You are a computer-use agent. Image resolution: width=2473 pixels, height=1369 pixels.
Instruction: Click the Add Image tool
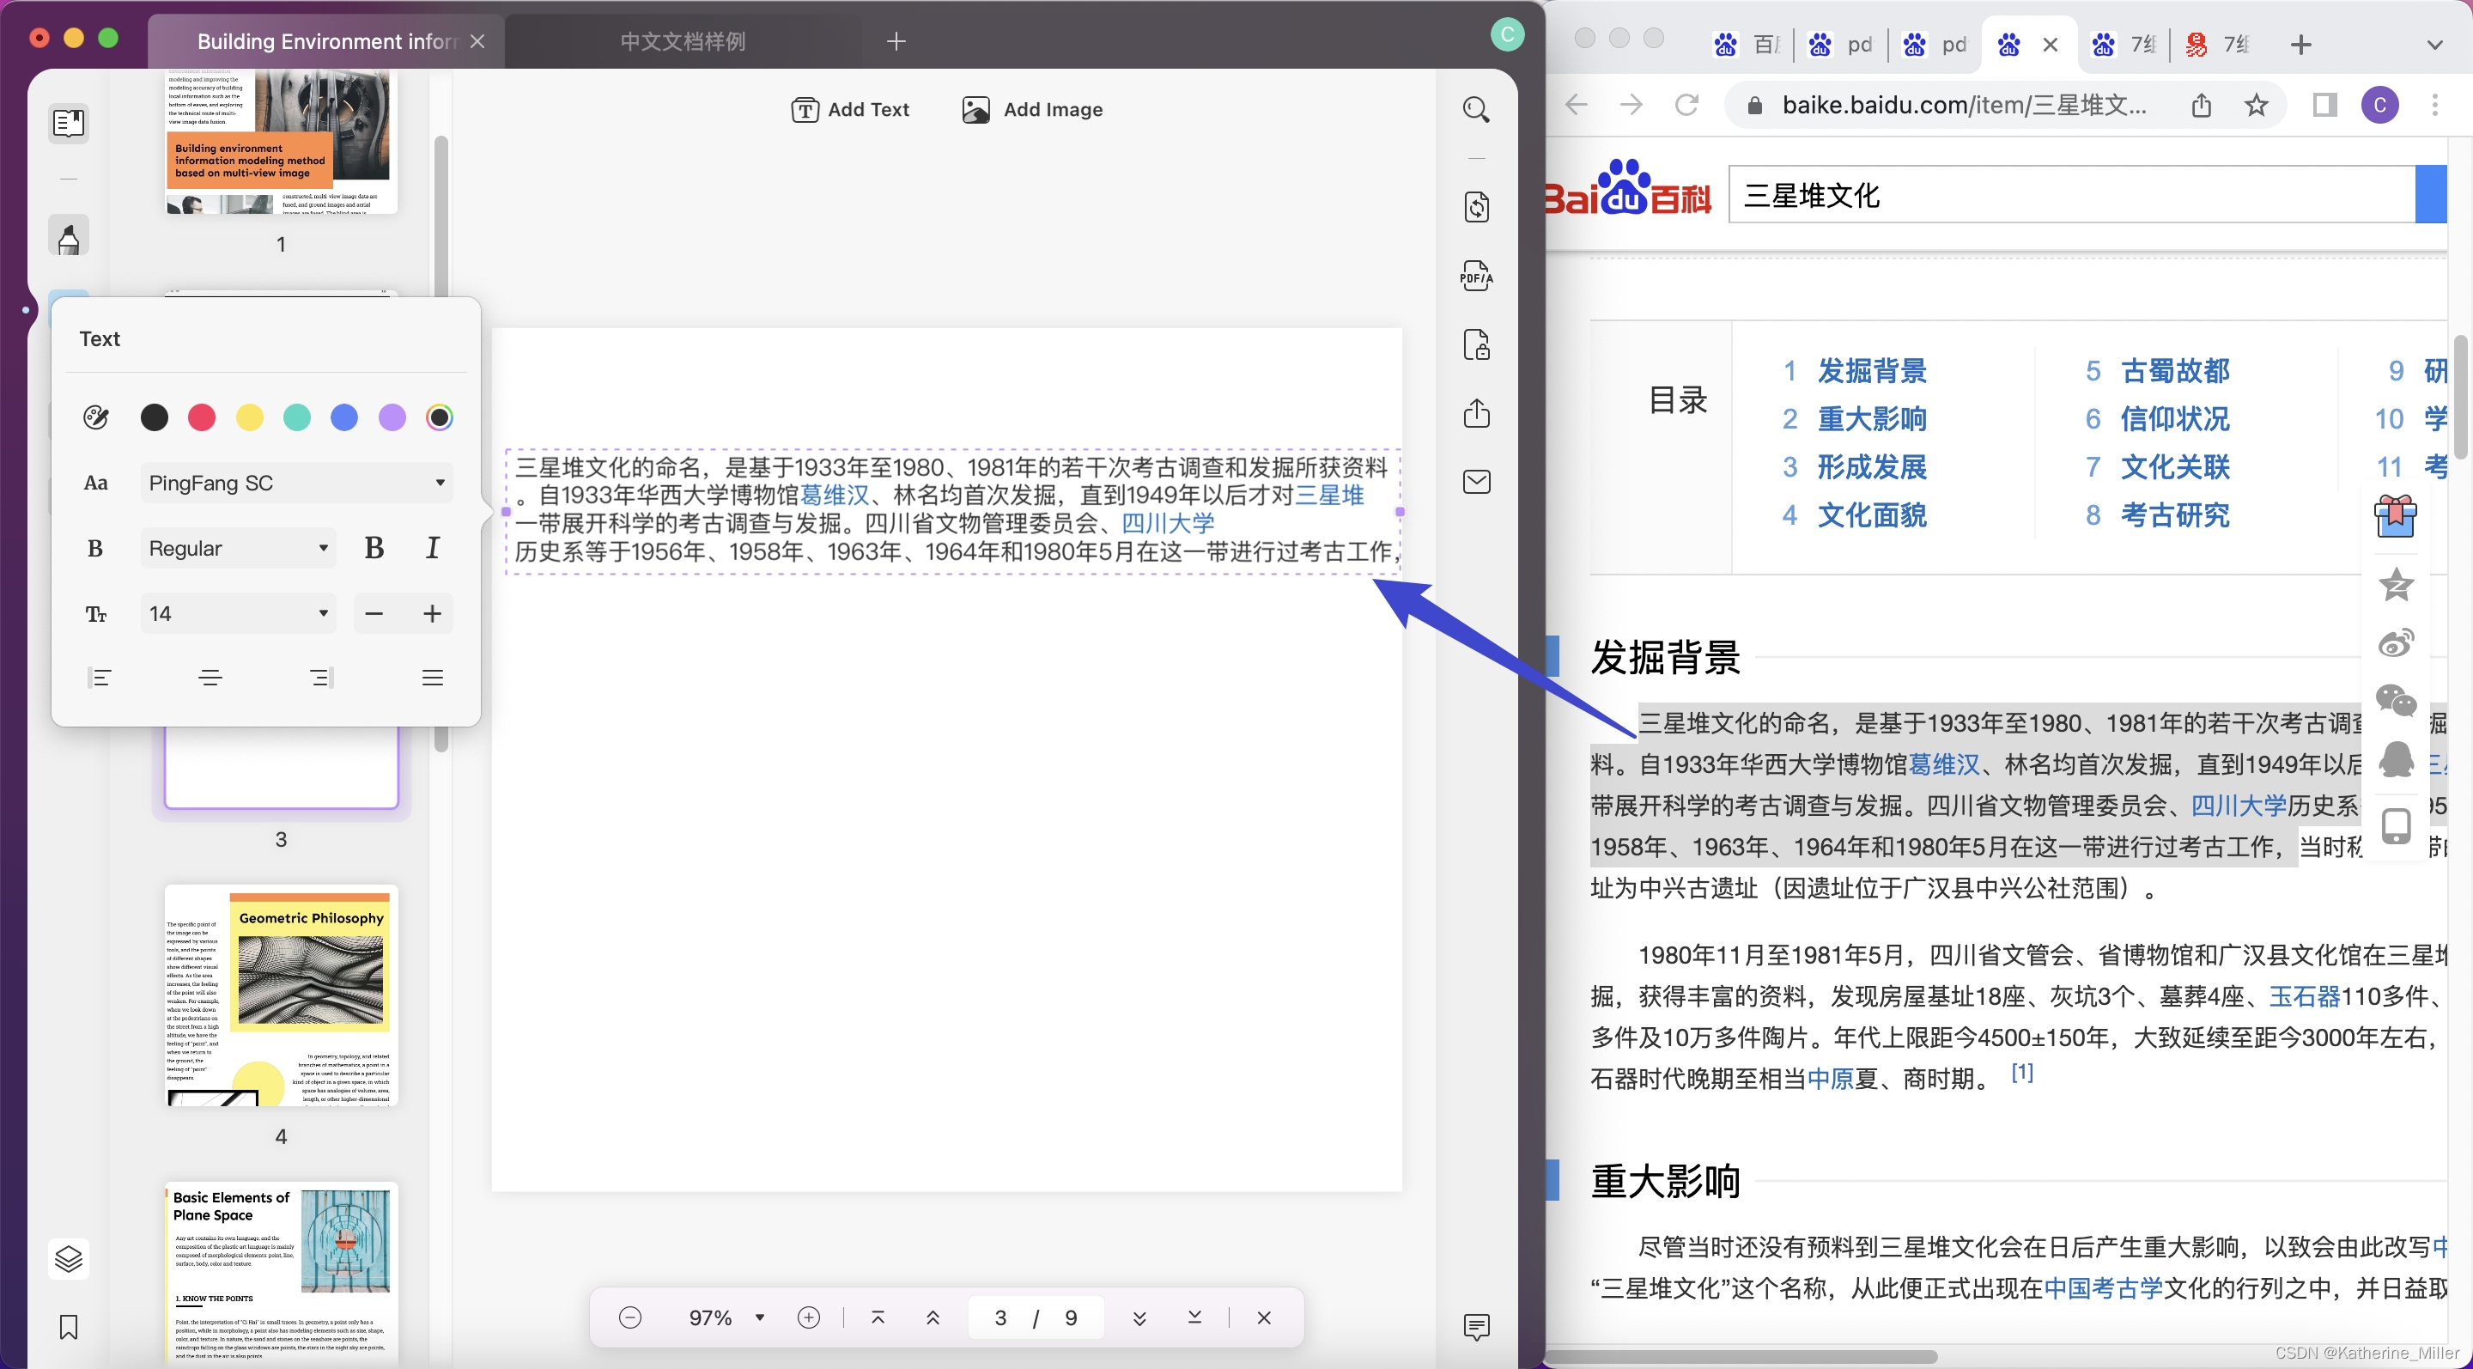click(1032, 109)
